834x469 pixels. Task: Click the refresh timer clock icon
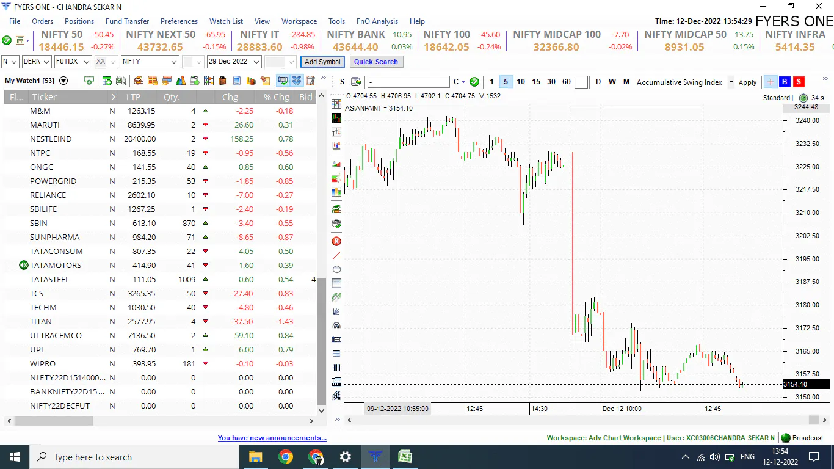click(x=802, y=98)
